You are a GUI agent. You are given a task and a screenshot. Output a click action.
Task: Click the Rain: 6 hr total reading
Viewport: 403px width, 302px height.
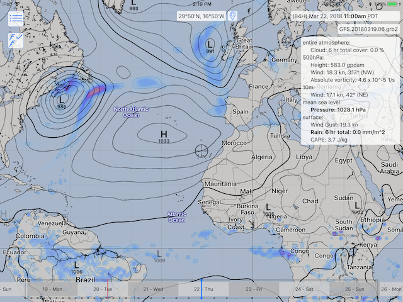tap(348, 132)
